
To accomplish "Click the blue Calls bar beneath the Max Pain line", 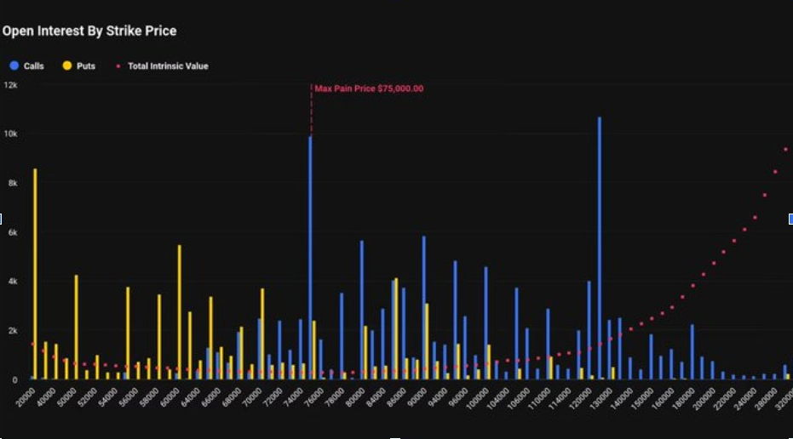I will pyautogui.click(x=310, y=258).
